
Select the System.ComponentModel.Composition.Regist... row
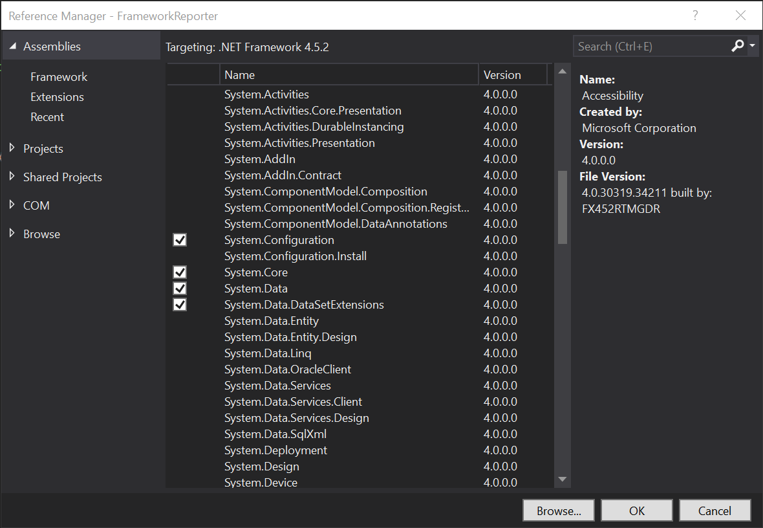pos(359,208)
